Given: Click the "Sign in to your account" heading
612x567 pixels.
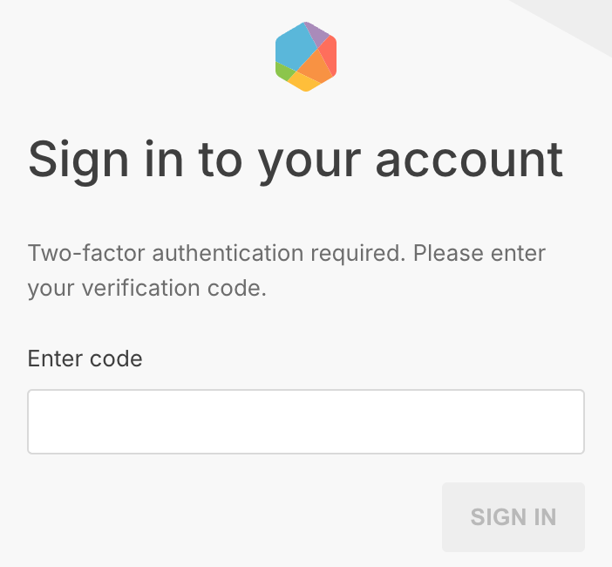Looking at the screenshot, I should click(296, 161).
